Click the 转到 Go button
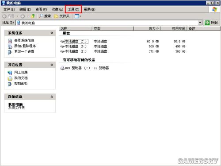The height and width of the screenshot is (166, 221). (x=211, y=23)
